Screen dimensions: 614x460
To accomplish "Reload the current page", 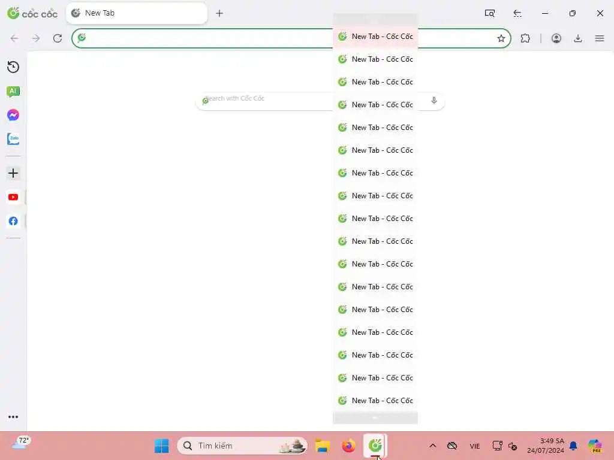I will click(58, 38).
